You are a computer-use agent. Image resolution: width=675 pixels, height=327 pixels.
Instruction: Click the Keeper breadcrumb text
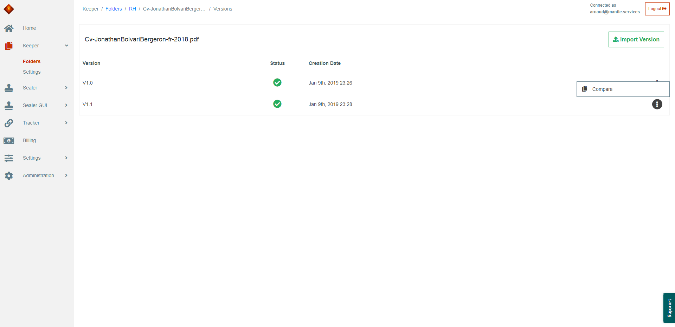pos(90,9)
